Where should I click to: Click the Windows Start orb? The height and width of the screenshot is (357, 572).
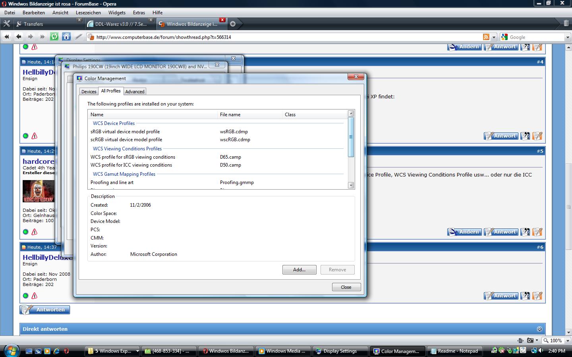coord(11,351)
